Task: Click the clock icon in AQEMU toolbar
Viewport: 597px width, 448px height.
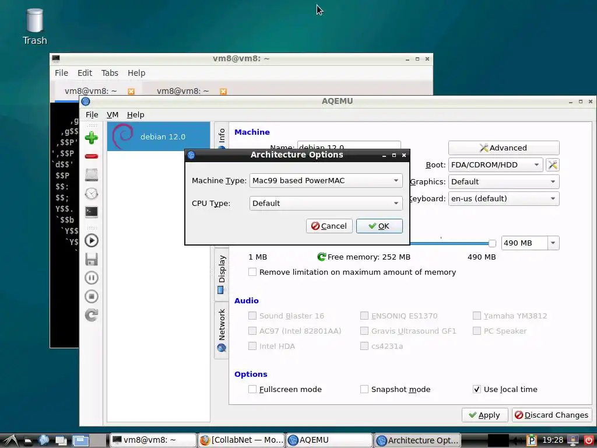Action: 92,194
